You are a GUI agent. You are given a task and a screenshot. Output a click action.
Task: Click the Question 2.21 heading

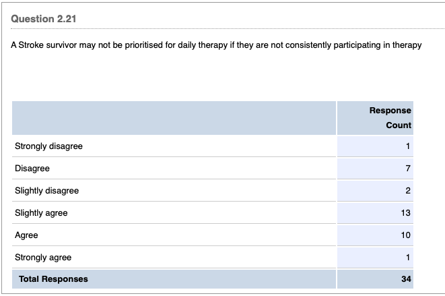pyautogui.click(x=43, y=19)
